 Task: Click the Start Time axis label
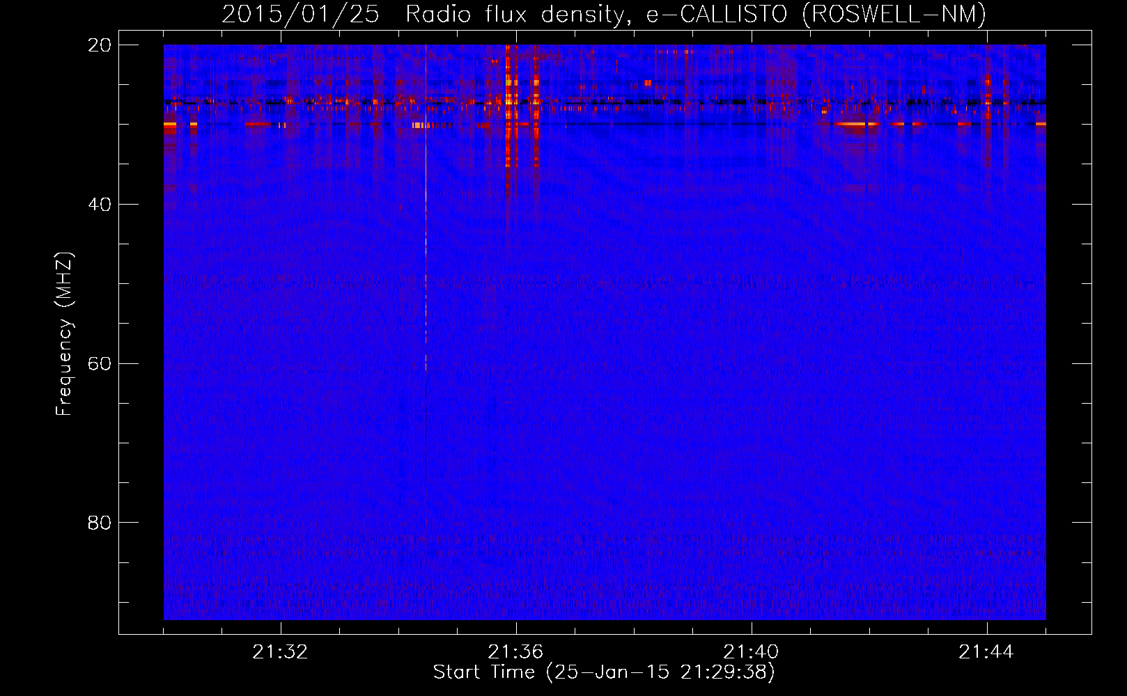tap(604, 672)
